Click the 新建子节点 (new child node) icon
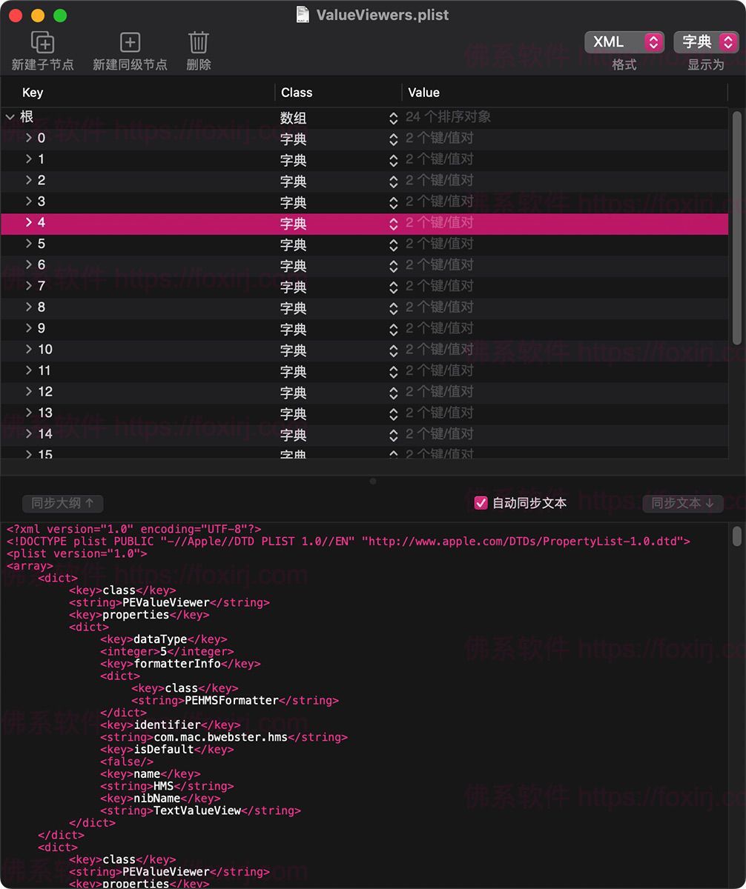Screen dimensions: 746x889 tap(42, 42)
